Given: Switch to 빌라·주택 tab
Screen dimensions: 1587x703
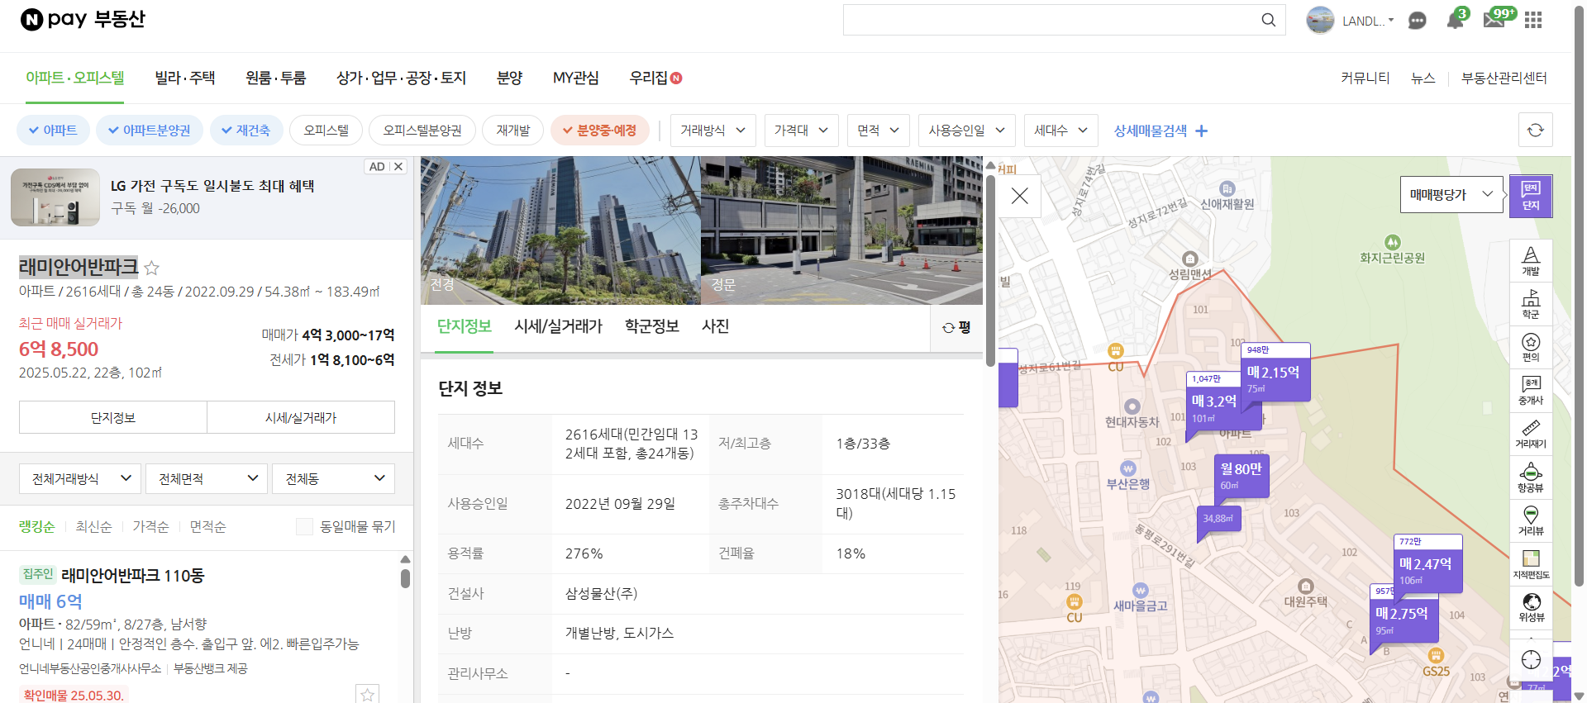Looking at the screenshot, I should [185, 78].
